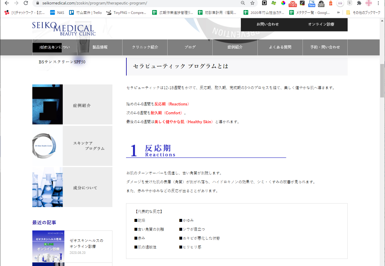Expand the hidden bookmarks chevron
This screenshot has width=385, height=266.
(x=338, y=12)
